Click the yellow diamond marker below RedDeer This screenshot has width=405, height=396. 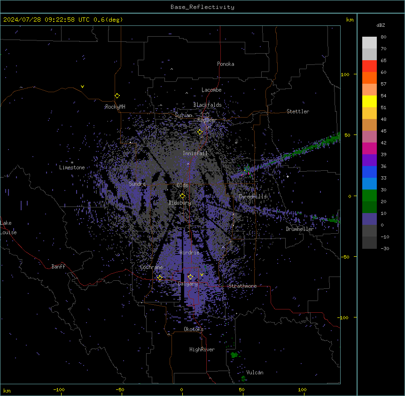coord(200,132)
